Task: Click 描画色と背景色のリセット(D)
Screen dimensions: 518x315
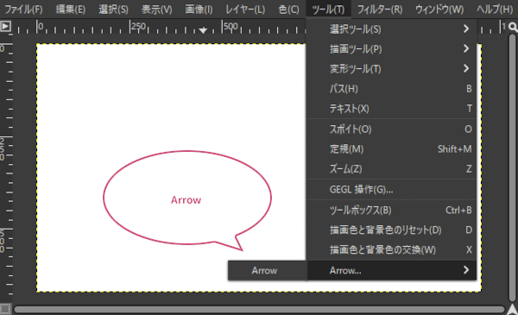Action: point(391,230)
